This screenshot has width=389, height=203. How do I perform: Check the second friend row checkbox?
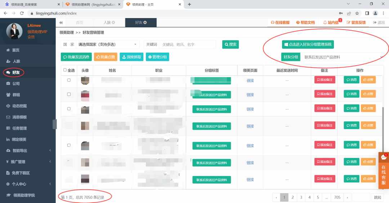tap(69, 94)
